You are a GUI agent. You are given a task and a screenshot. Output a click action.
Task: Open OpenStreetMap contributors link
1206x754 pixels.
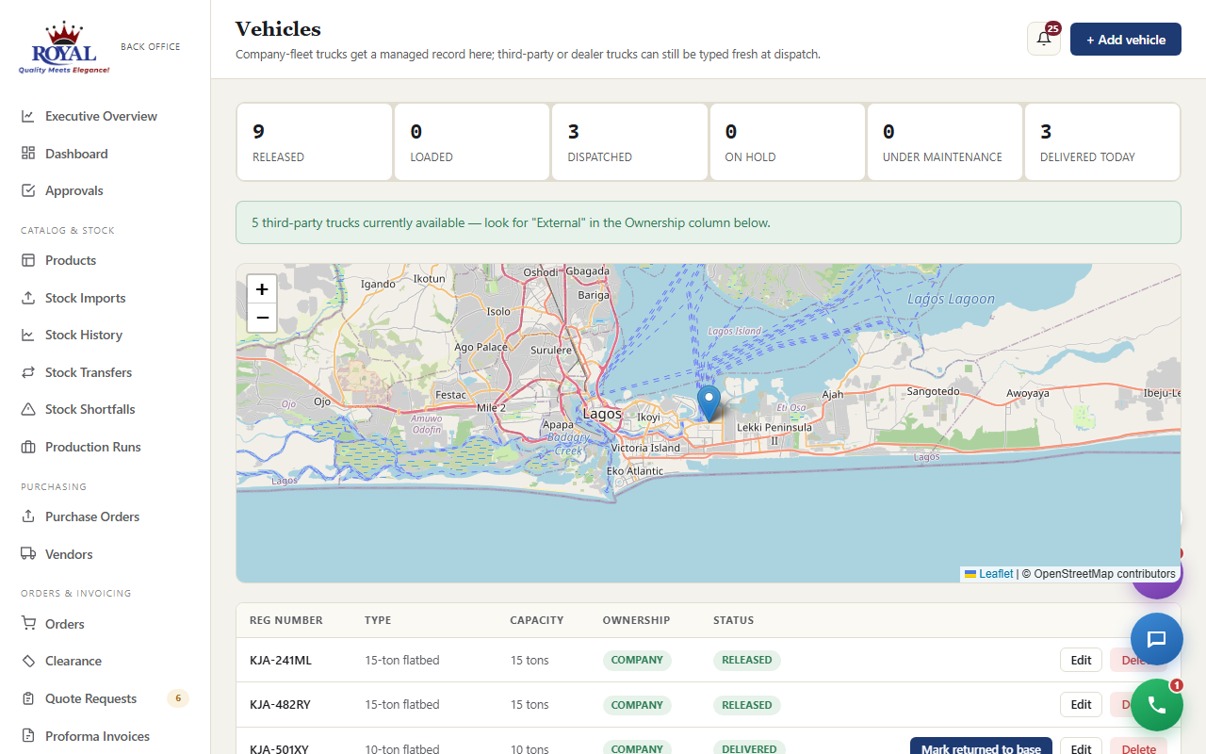pyautogui.click(x=1104, y=574)
